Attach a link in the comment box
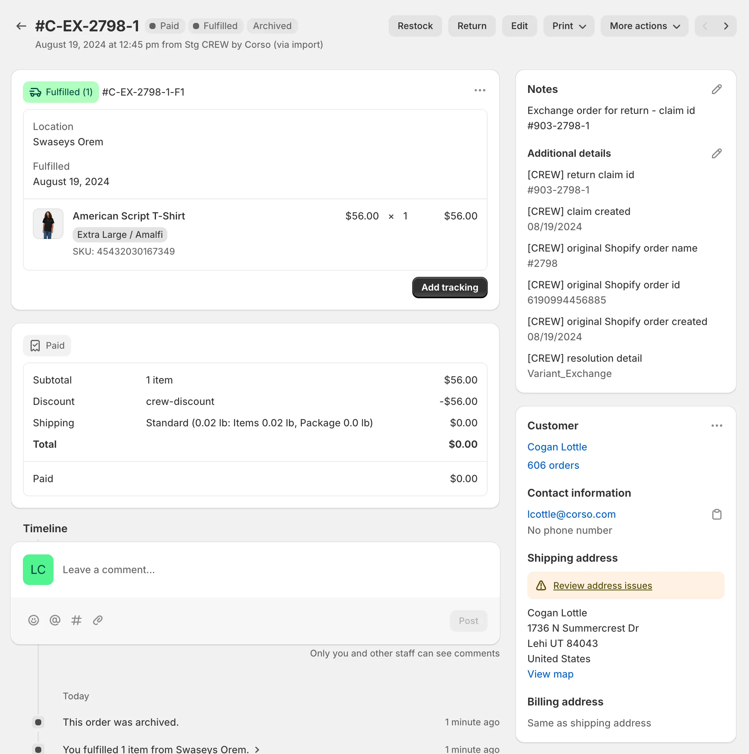Screen dimensions: 749x754 click(x=97, y=620)
